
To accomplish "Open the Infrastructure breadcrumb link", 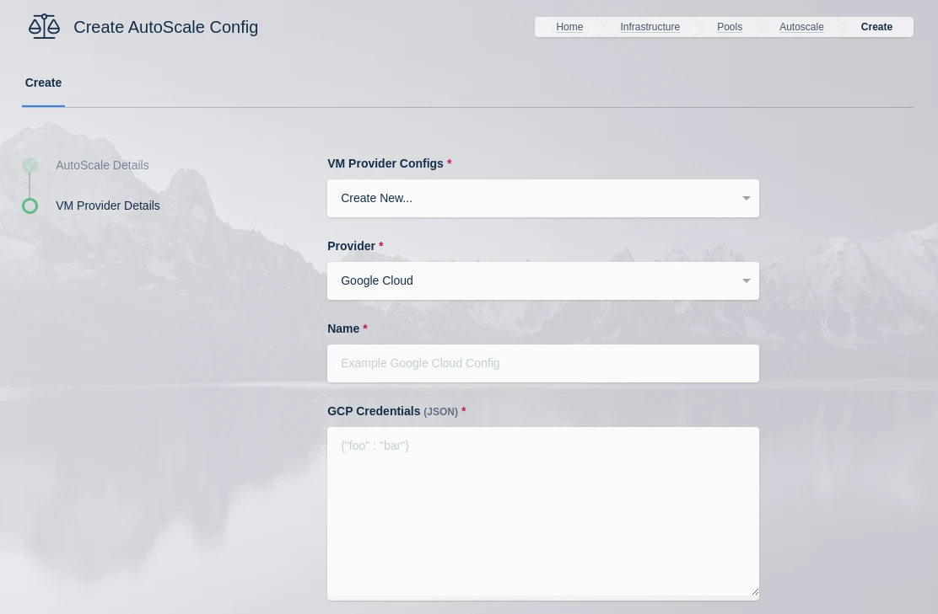I will click(x=650, y=27).
